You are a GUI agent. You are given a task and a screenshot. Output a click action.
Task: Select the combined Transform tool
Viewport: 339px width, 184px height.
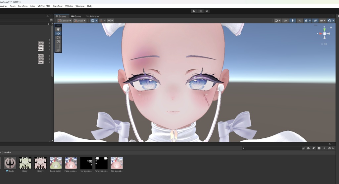[58, 50]
